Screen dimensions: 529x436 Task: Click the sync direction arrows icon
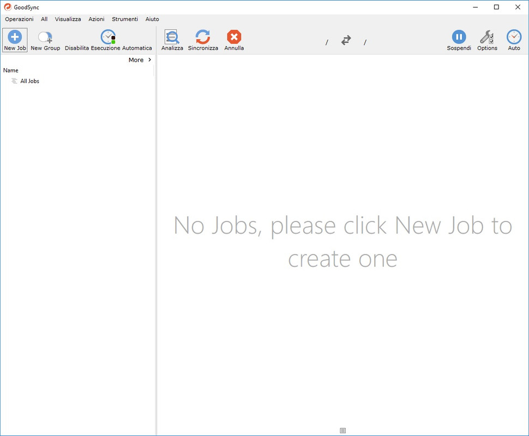[346, 40]
